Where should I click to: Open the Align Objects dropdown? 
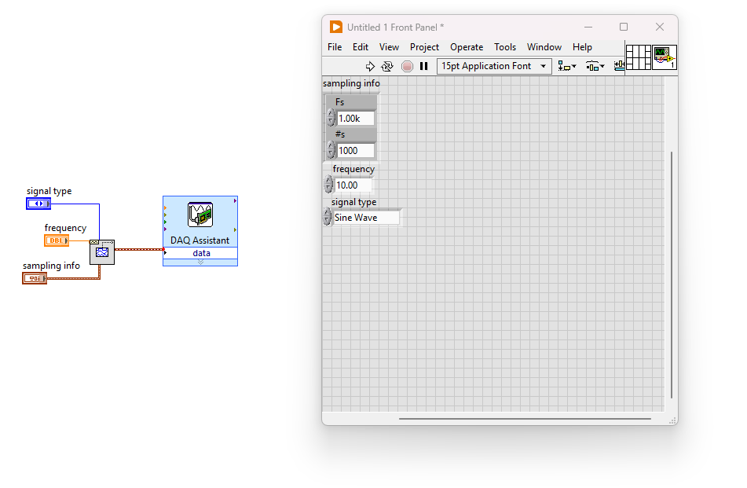tap(566, 67)
